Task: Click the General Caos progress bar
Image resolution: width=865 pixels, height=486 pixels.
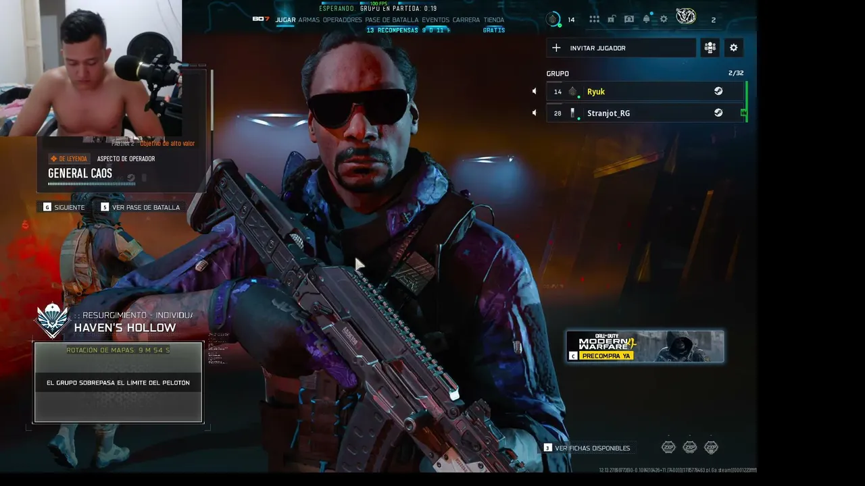Action: click(91, 184)
